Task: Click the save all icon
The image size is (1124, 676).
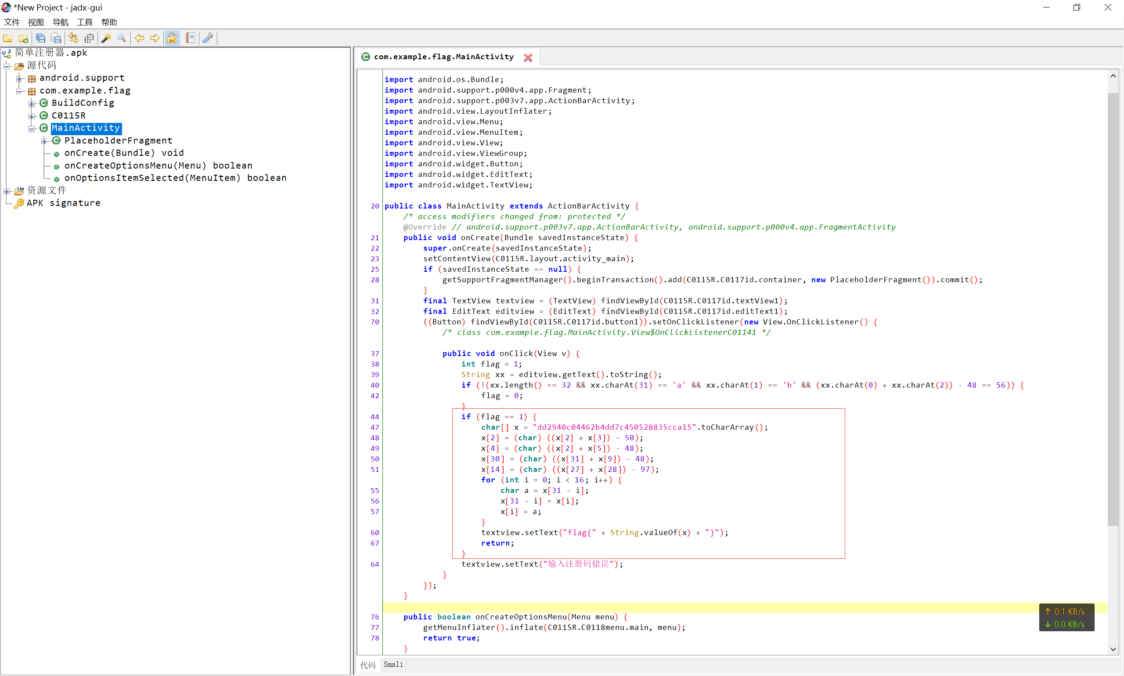Action: (x=40, y=38)
